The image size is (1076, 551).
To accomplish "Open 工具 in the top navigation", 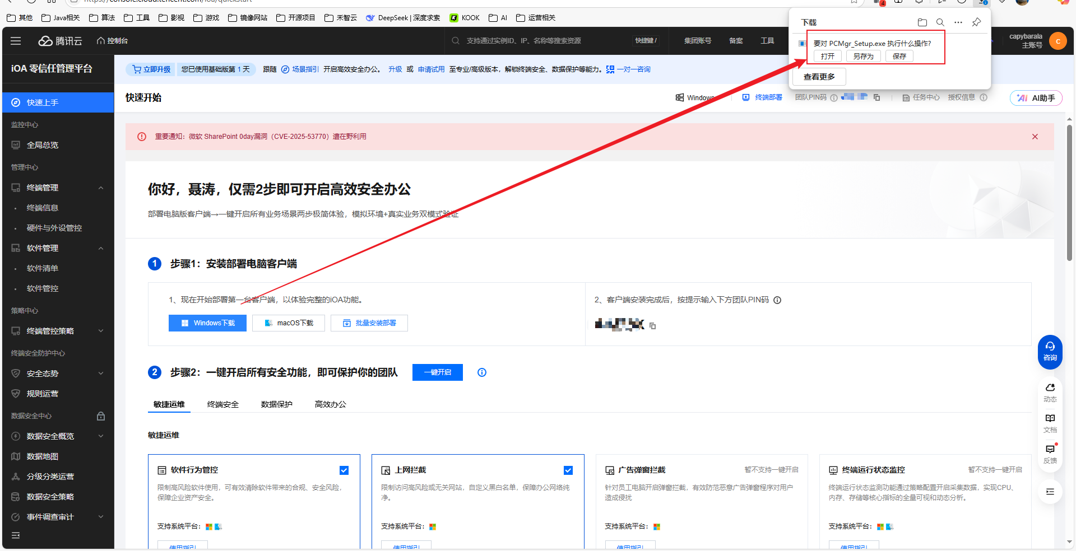I will [x=767, y=41].
